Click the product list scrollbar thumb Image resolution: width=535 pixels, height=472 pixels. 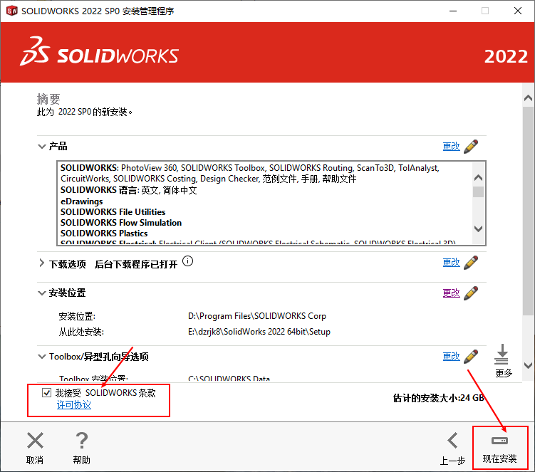point(478,192)
